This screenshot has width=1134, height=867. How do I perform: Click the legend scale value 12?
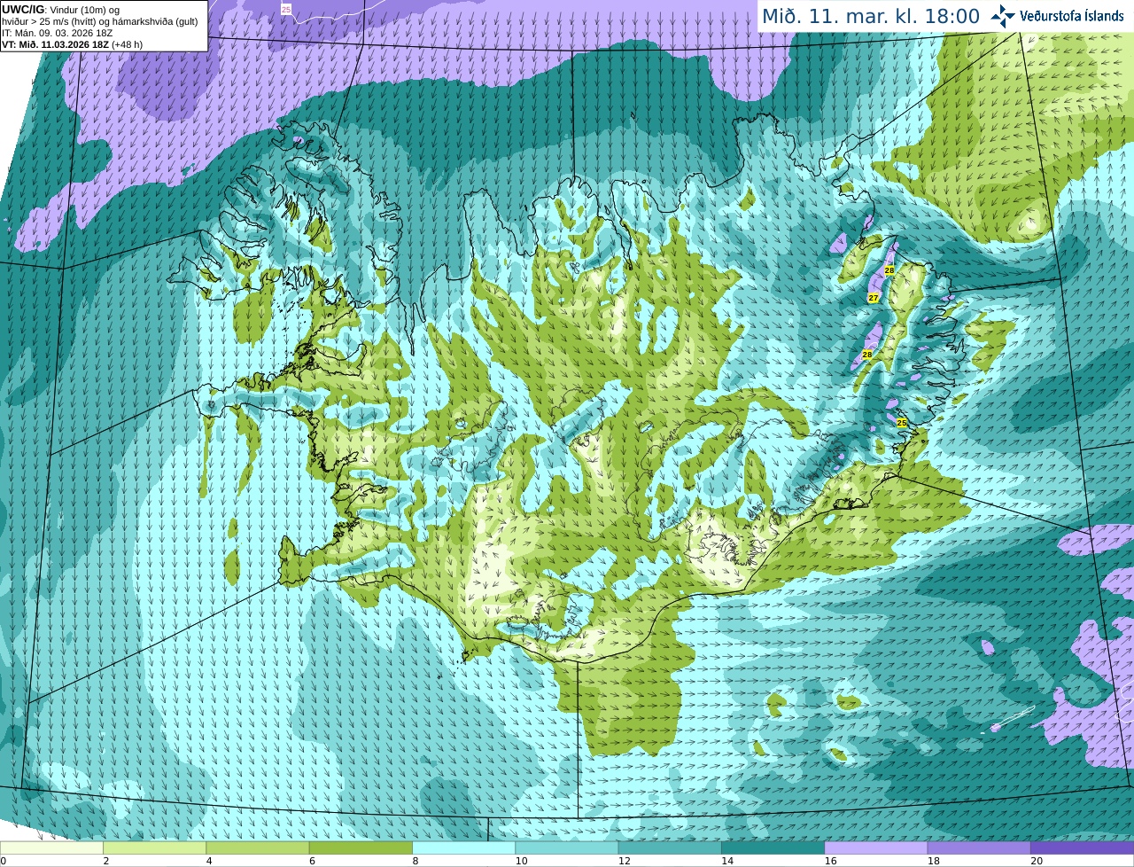625,861
